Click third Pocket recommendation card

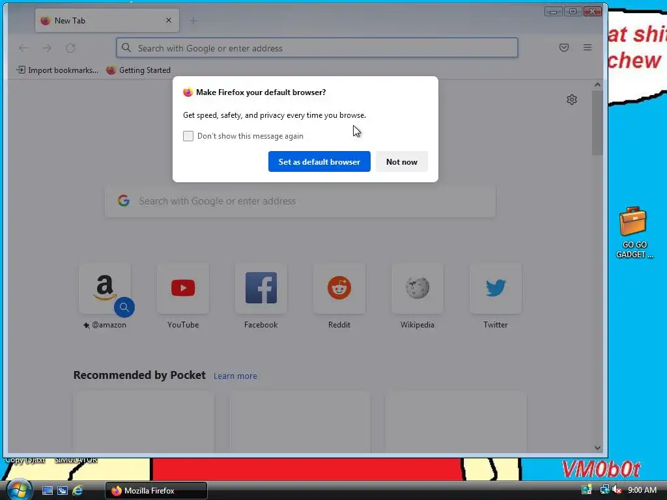457,422
